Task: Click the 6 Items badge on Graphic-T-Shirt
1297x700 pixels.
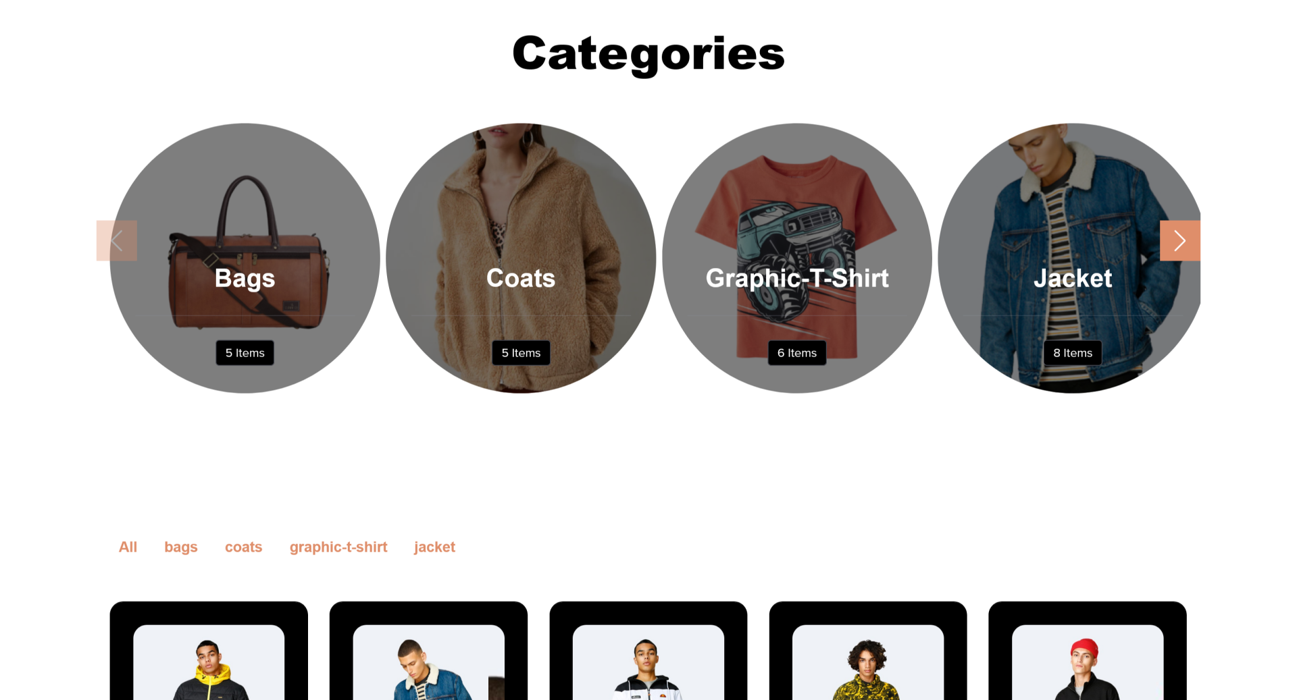Action: (797, 353)
